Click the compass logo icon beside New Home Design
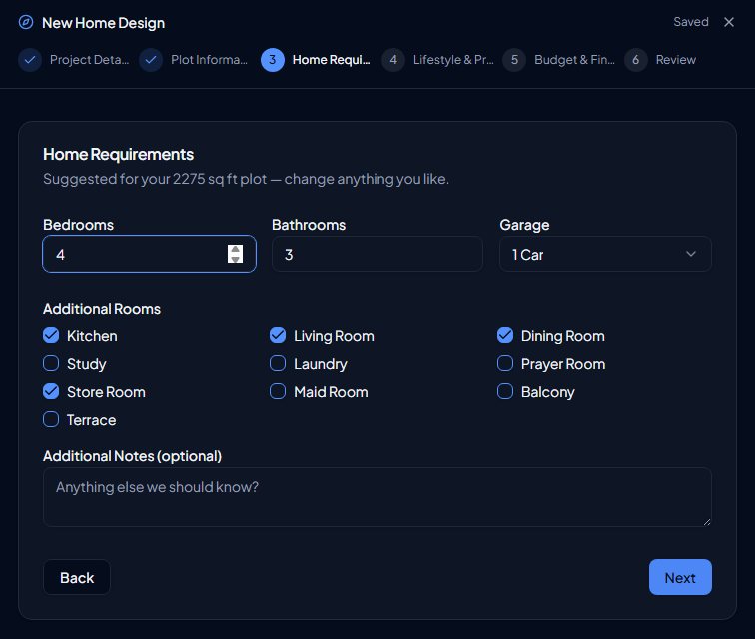 26,22
